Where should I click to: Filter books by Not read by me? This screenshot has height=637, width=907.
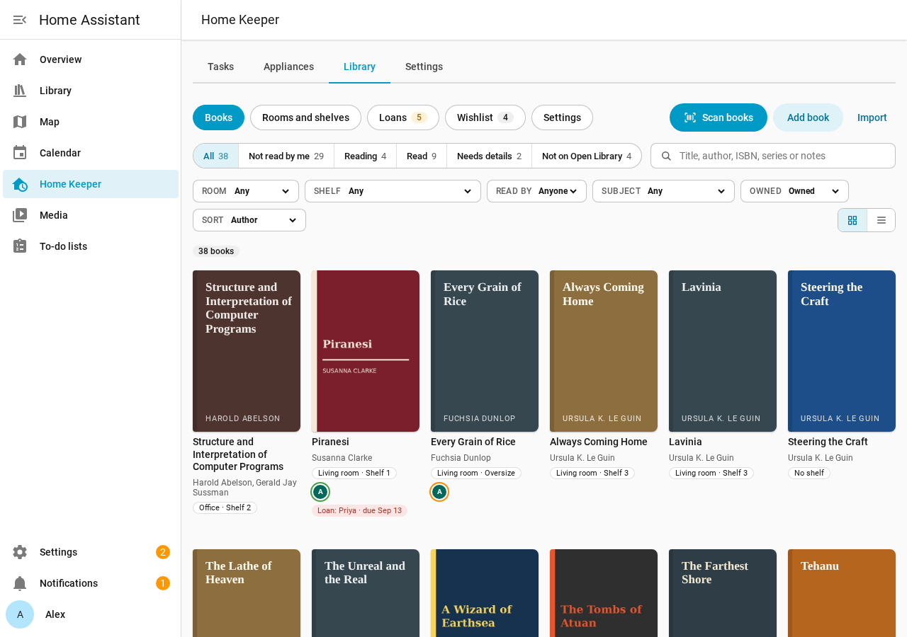[x=286, y=156]
